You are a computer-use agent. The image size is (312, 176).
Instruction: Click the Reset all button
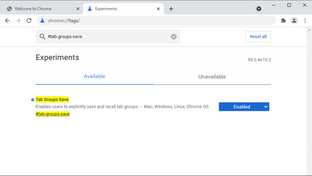pyautogui.click(x=258, y=37)
